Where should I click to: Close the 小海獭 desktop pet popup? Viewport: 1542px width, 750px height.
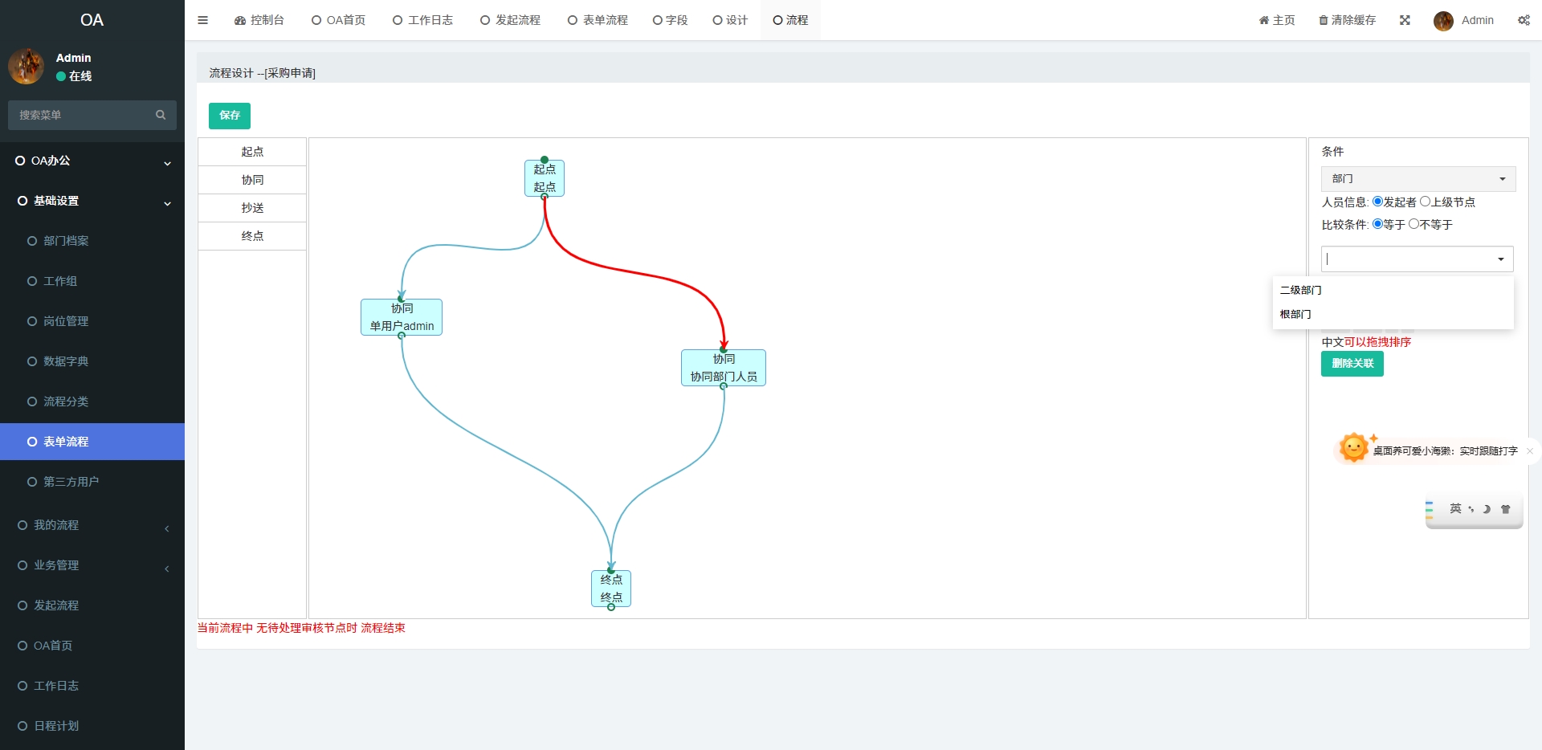tap(1530, 451)
